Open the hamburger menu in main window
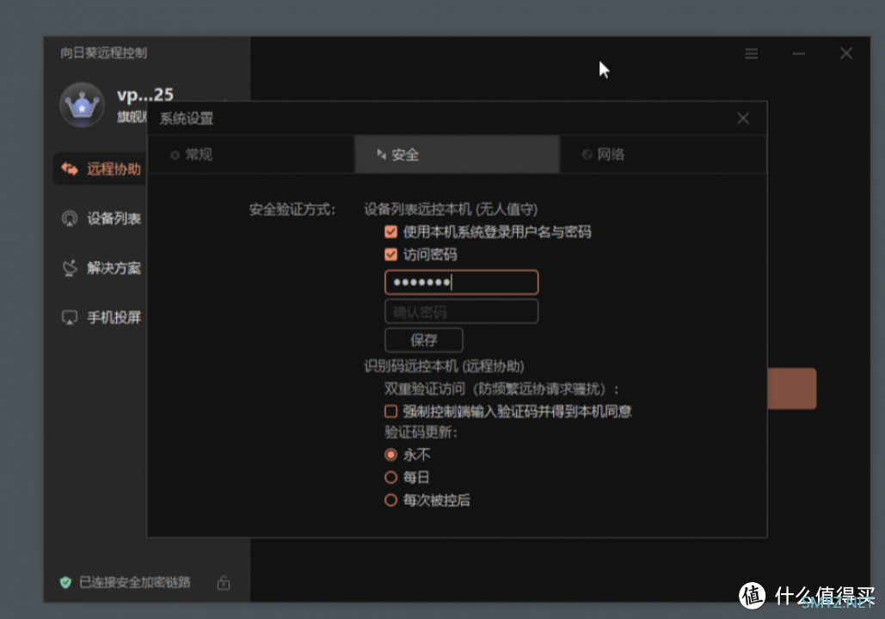Screen dimensions: 885x619 [x=751, y=53]
